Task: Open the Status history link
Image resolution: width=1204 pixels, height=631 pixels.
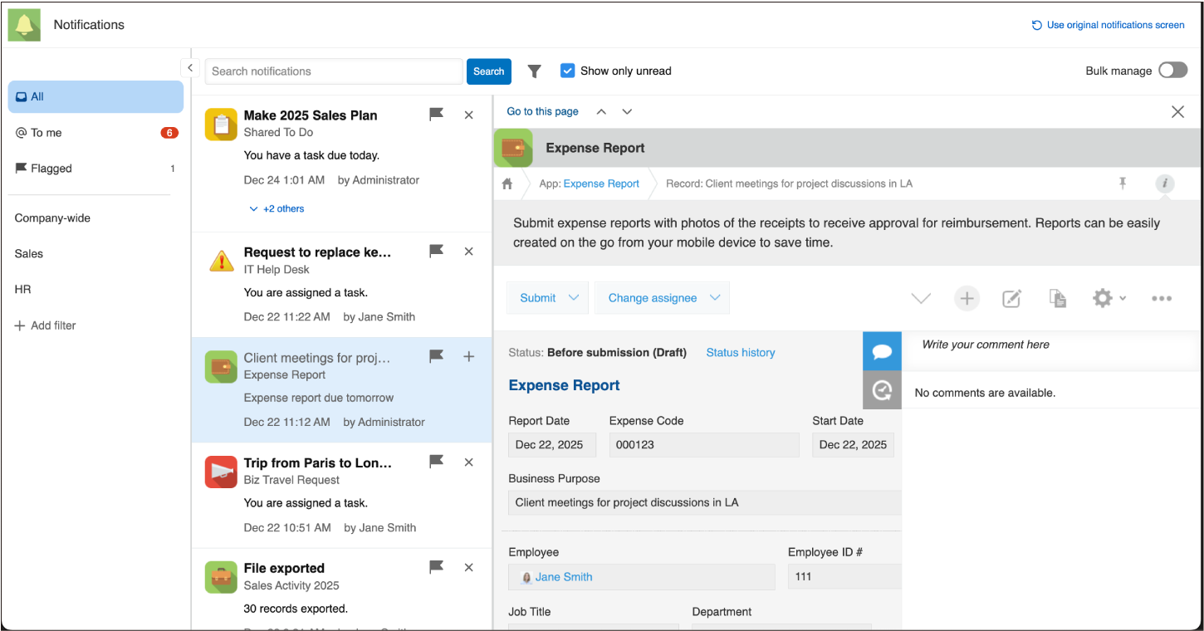Action: 740,353
